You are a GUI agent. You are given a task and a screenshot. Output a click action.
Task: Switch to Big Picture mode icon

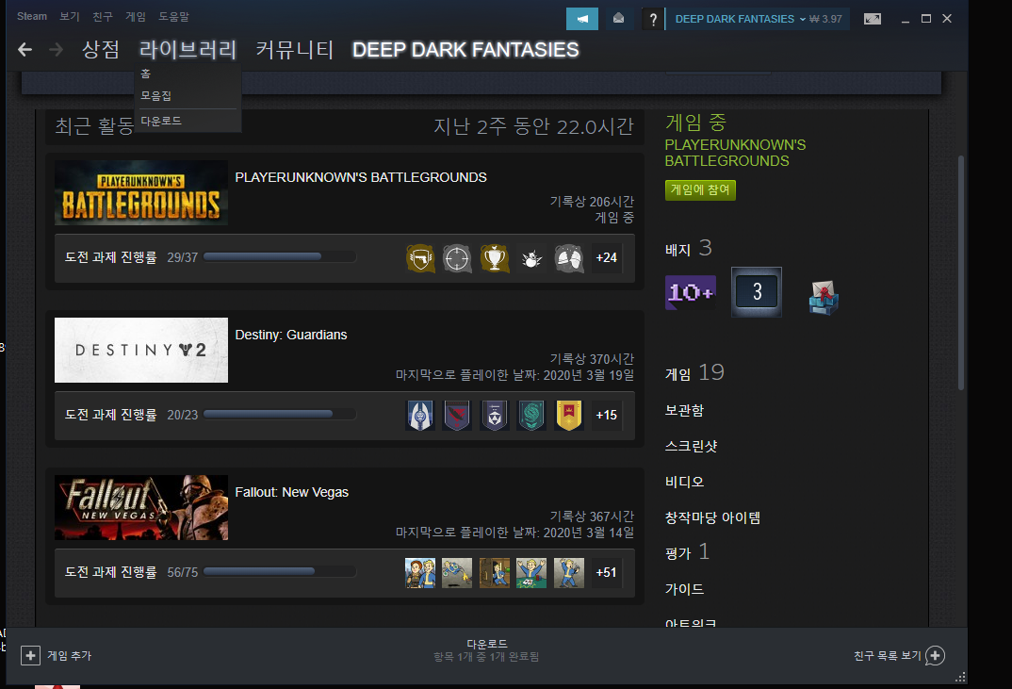pos(873,19)
